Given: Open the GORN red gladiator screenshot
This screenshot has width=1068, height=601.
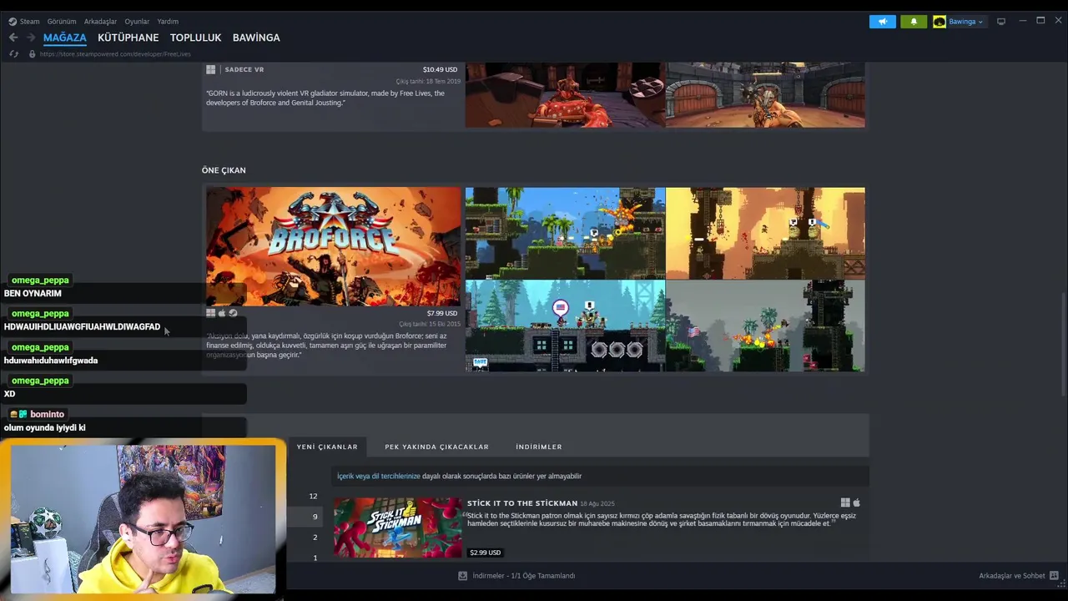Looking at the screenshot, I should (x=565, y=95).
